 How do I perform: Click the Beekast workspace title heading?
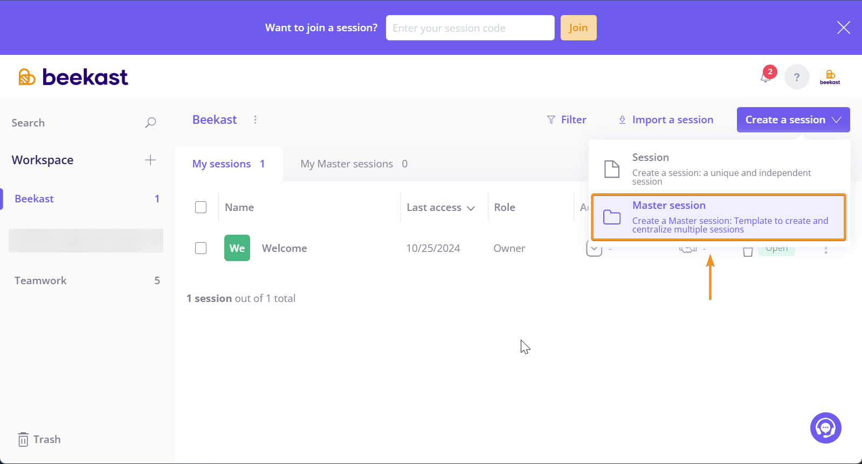tap(215, 119)
